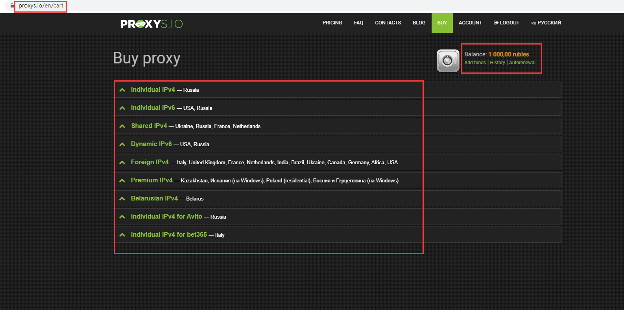Expand Foreign IPv4 proxy list
Screen dimensions: 624x310
tap(150, 162)
